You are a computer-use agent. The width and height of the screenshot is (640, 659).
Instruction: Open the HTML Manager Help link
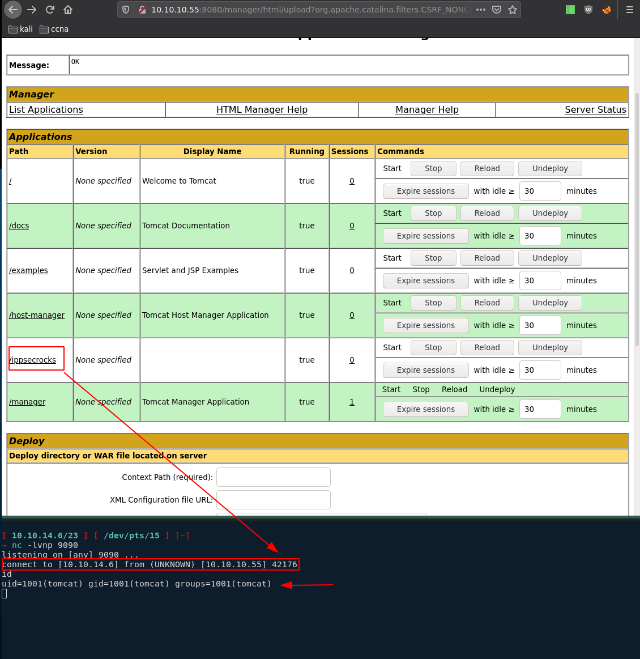pos(262,110)
